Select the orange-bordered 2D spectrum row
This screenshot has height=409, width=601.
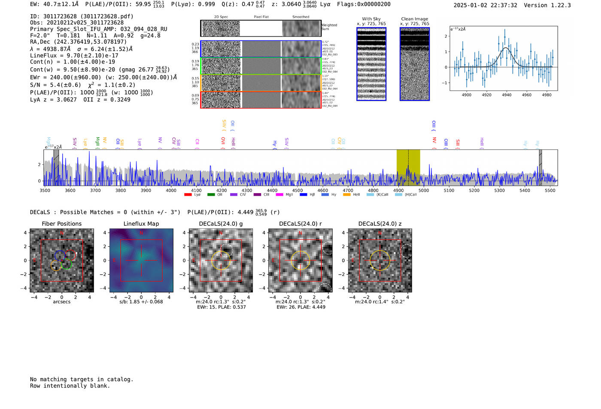coord(261,83)
